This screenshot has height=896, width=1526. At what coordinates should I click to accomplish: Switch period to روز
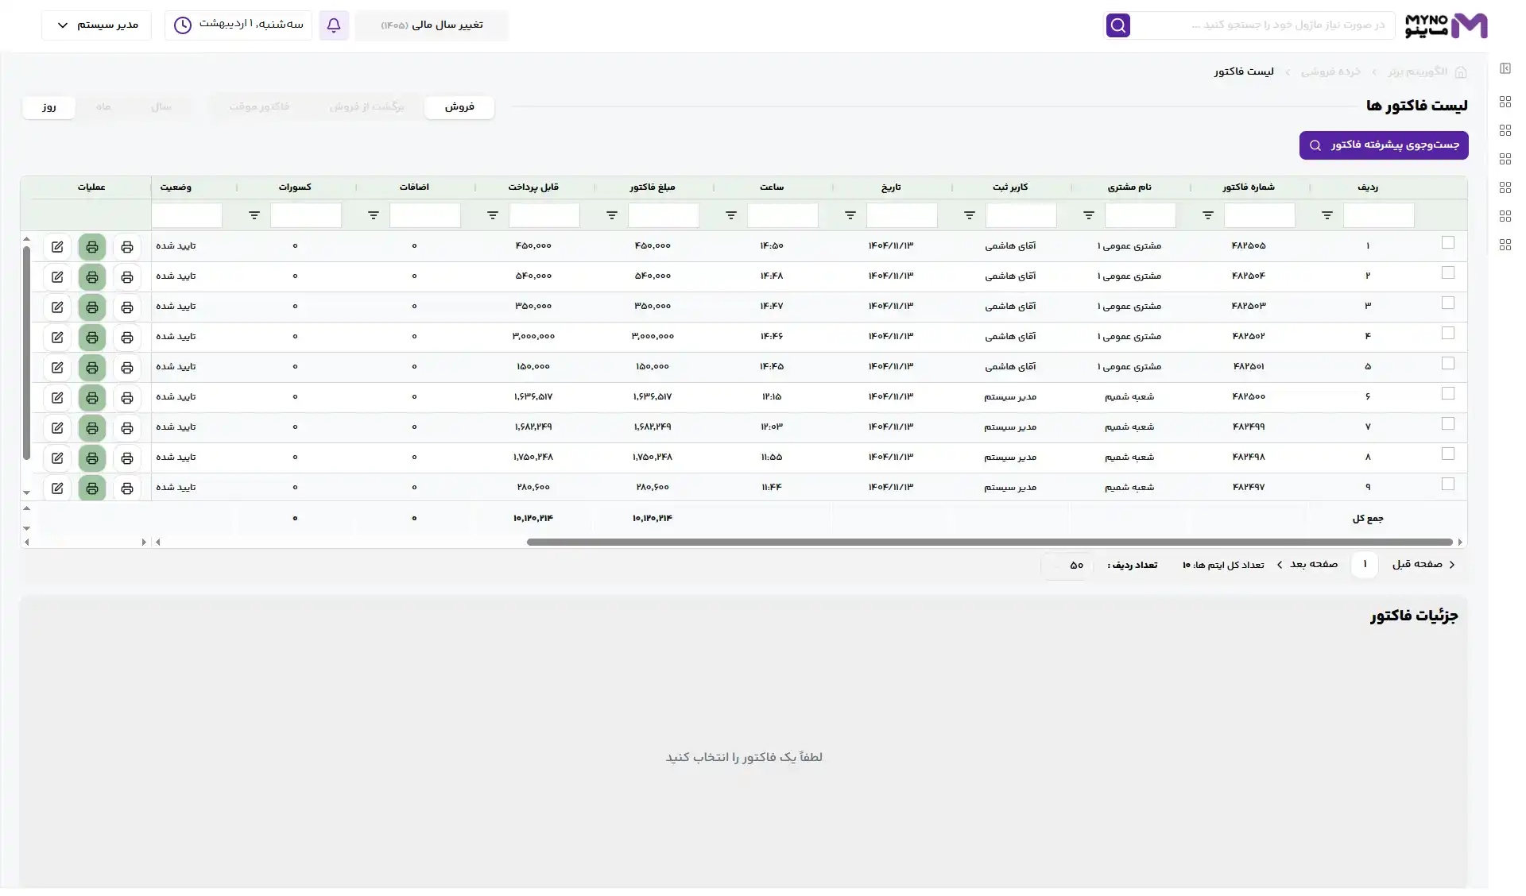[x=49, y=107]
